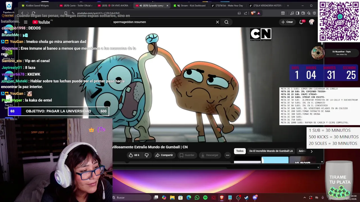Dislike the Gumball video
The image size is (360, 202).
[147, 155]
